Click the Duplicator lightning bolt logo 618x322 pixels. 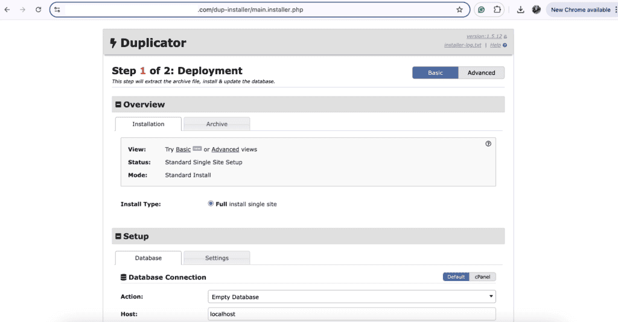click(x=113, y=43)
